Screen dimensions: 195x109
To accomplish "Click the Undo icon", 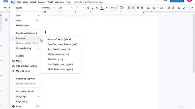I will [x=5, y=8].
